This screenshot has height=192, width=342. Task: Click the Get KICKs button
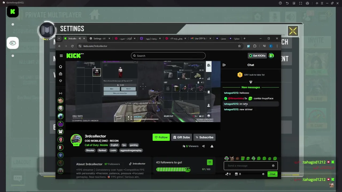[x=257, y=56]
